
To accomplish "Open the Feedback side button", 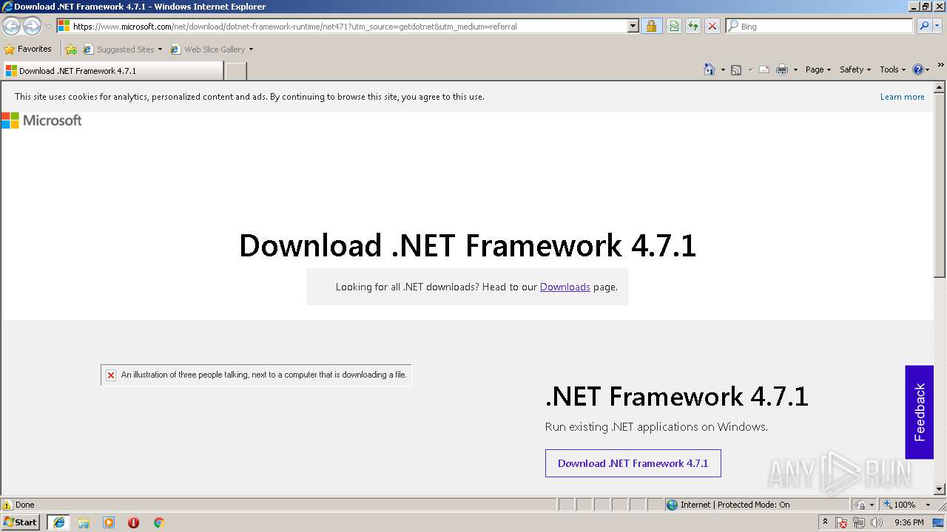I will coord(920,412).
